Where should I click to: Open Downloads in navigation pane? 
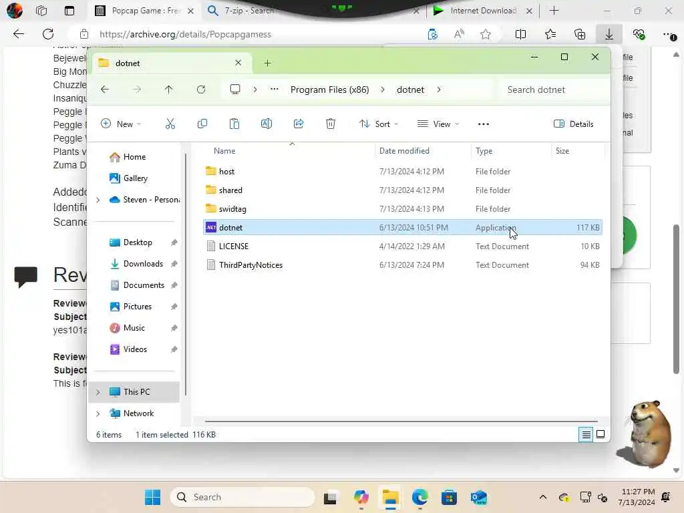click(x=143, y=263)
